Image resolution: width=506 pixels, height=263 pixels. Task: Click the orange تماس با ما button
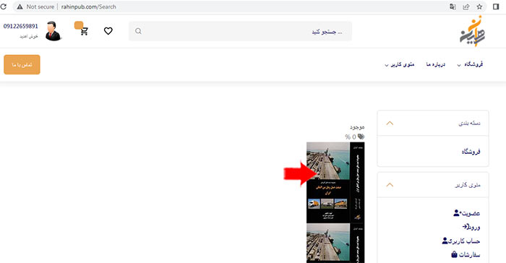[22, 64]
